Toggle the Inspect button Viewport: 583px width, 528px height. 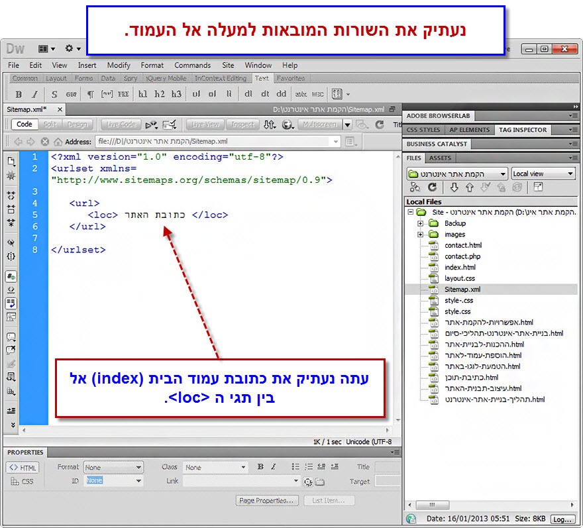[242, 124]
